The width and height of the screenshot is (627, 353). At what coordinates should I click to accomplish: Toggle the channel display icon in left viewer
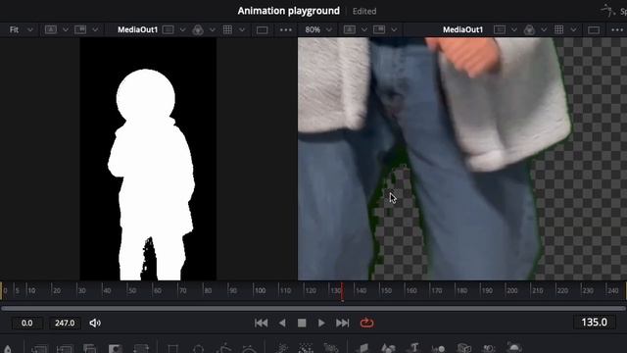pos(169,29)
